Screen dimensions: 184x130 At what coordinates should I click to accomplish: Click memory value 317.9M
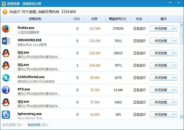(95, 29)
